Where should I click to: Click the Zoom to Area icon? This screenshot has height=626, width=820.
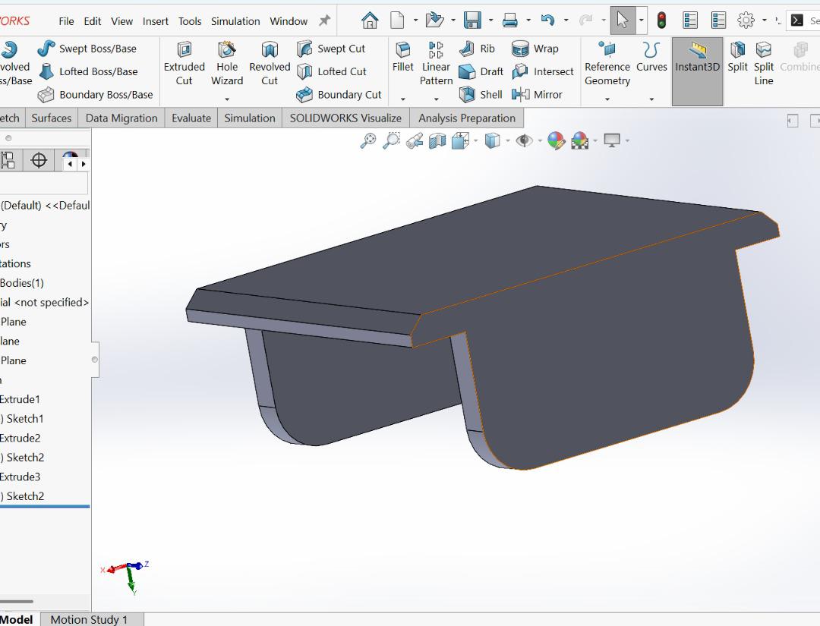coord(391,140)
